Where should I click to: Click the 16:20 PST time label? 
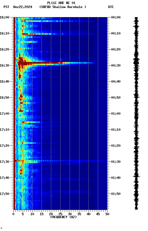5,49
